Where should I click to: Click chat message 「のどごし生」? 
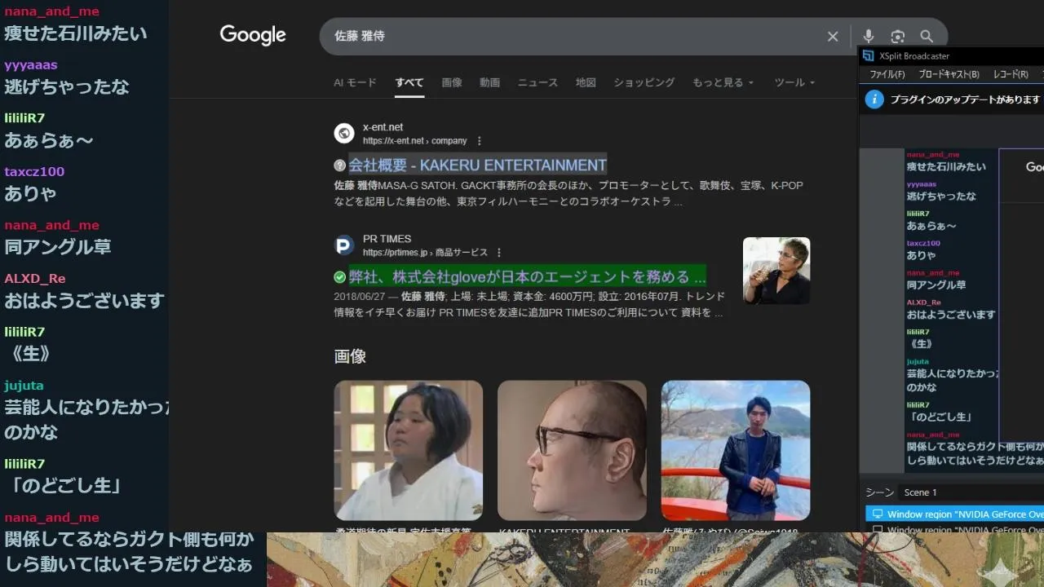tap(65, 485)
